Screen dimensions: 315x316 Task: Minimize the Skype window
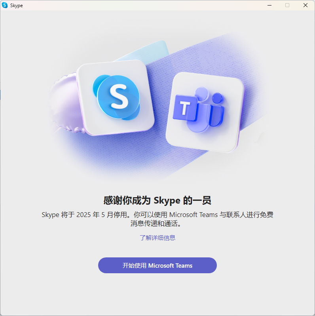click(269, 5)
